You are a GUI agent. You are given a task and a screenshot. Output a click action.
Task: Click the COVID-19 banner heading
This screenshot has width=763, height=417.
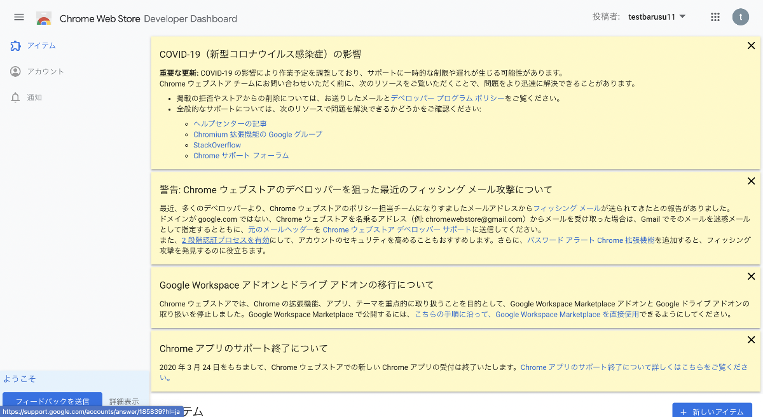[x=261, y=54]
